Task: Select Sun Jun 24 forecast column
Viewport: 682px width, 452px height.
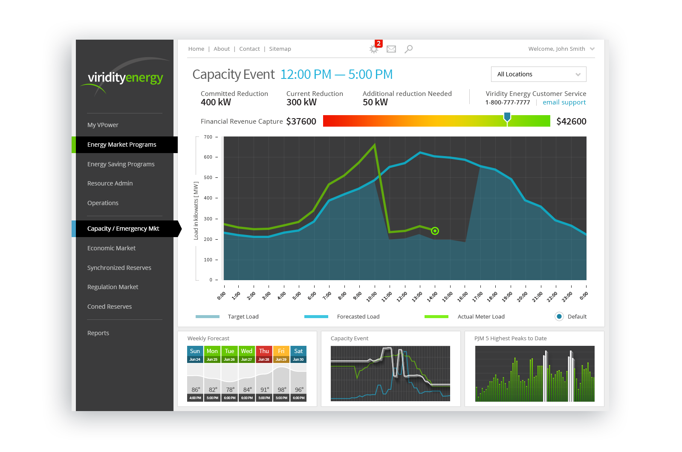Action: 195,374
